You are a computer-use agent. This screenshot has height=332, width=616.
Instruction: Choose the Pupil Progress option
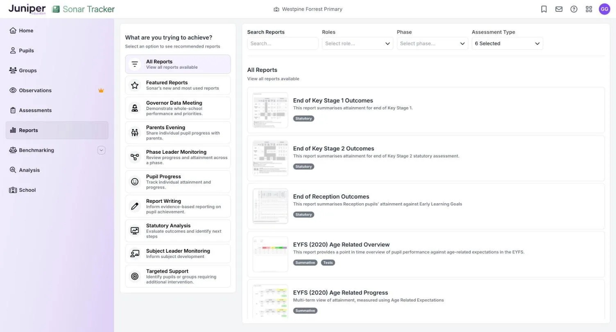pos(178,182)
